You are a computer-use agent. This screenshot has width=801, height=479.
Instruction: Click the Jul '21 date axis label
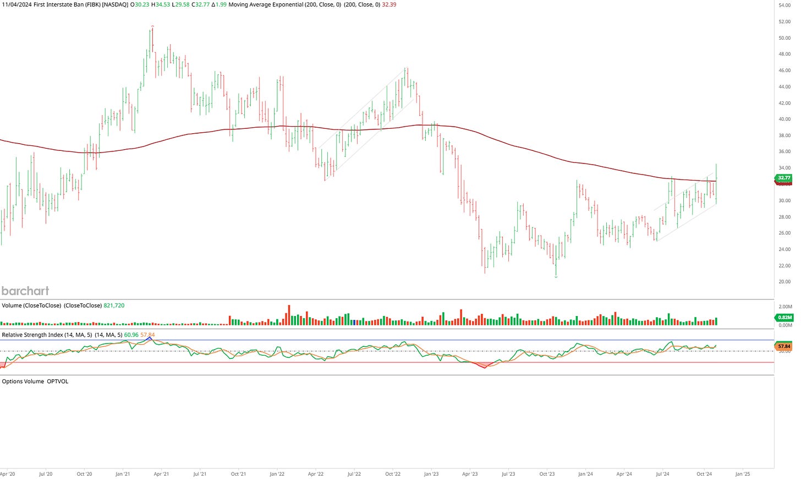pos(200,473)
